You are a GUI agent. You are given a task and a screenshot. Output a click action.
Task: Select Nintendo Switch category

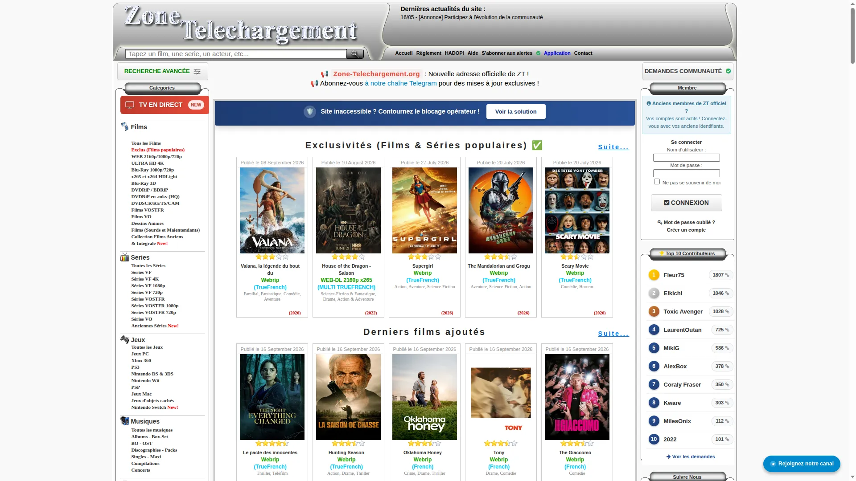pyautogui.click(x=154, y=408)
